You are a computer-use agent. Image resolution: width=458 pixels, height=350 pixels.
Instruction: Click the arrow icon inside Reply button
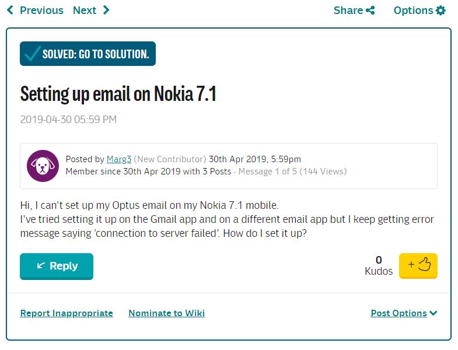click(x=41, y=266)
